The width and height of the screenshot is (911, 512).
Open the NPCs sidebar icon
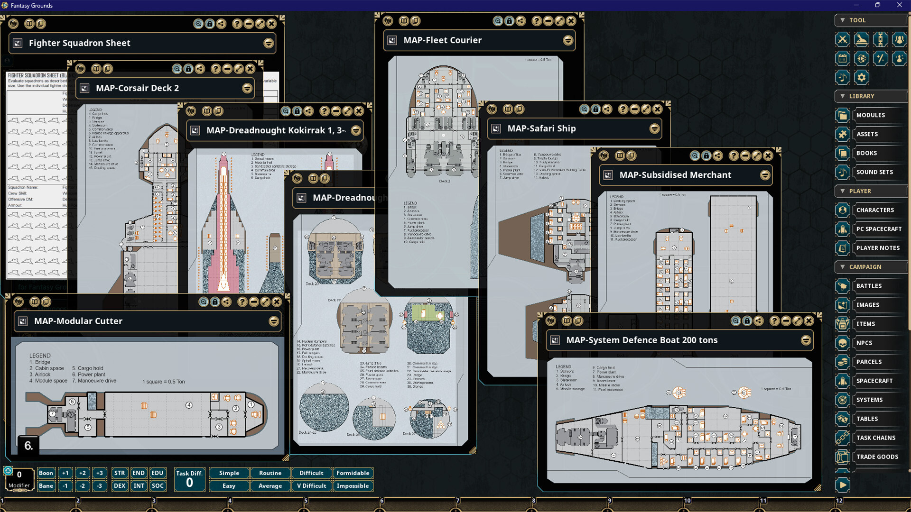[843, 343]
